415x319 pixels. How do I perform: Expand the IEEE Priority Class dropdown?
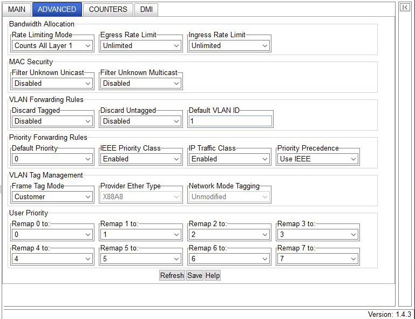[141, 159]
